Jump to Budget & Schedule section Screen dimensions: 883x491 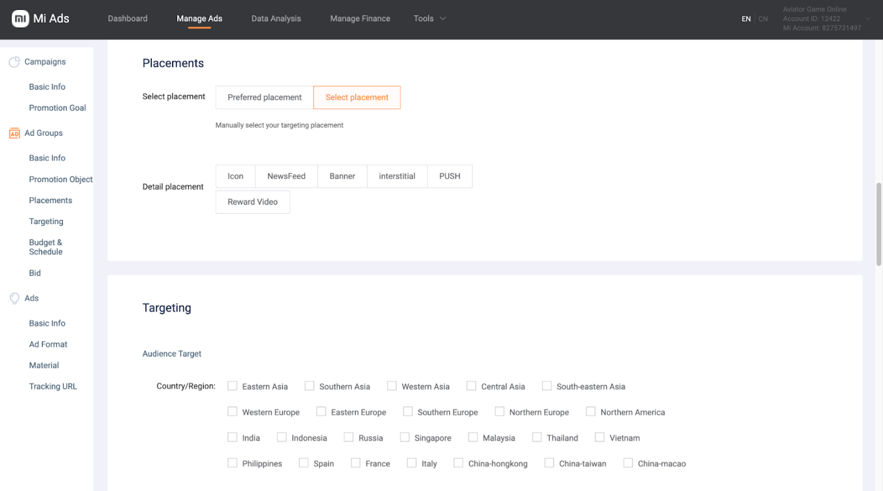[x=46, y=247]
